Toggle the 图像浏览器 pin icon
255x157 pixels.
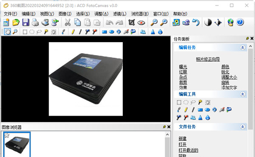pyautogui.click(x=164, y=127)
